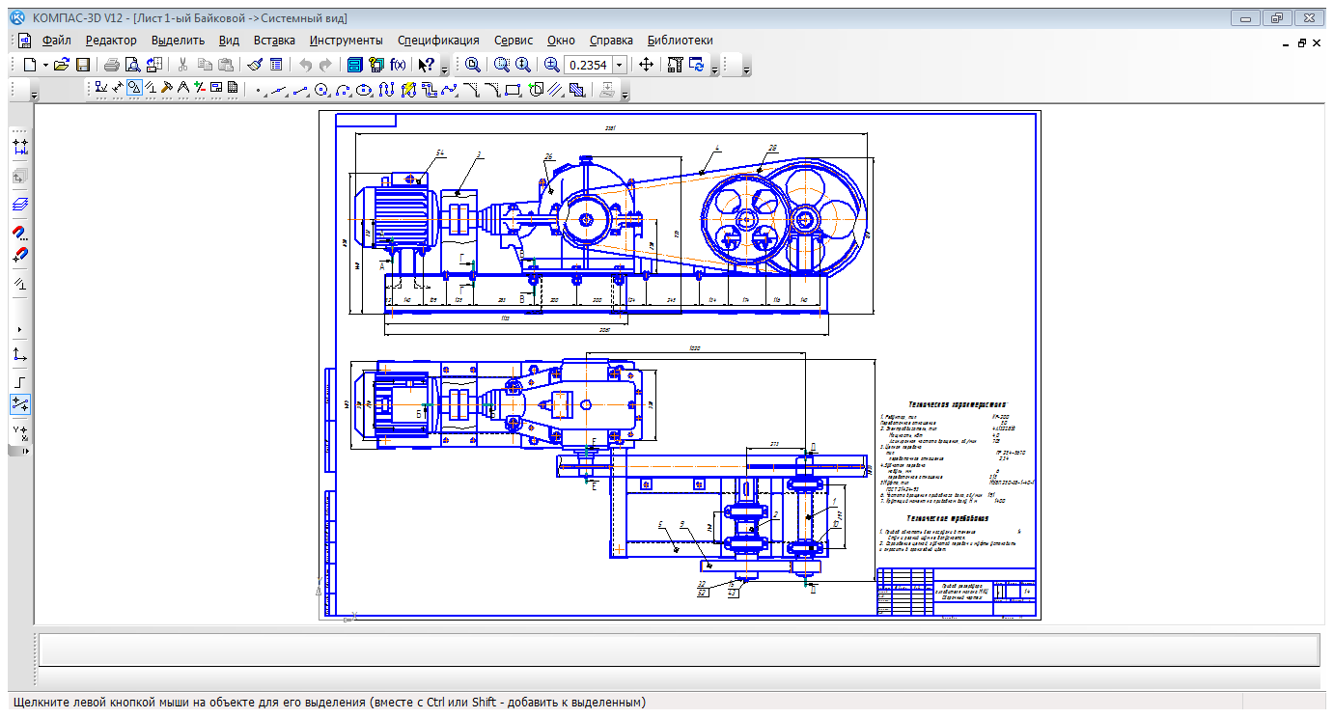Open the Окно menu
The height and width of the screenshot is (718, 1334).
pyautogui.click(x=561, y=40)
